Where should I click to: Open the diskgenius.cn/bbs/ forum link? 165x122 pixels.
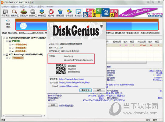[x=75, y=82]
